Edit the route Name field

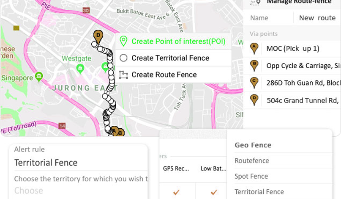(317, 18)
